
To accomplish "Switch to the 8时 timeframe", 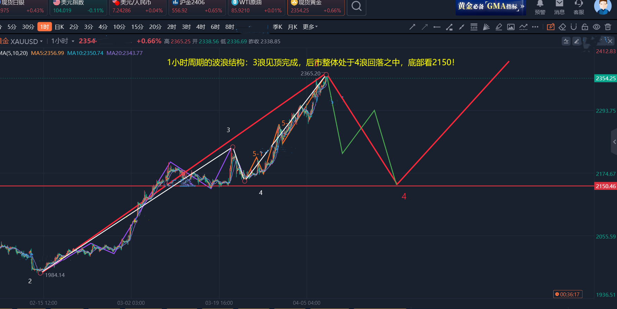I will pos(230,27).
